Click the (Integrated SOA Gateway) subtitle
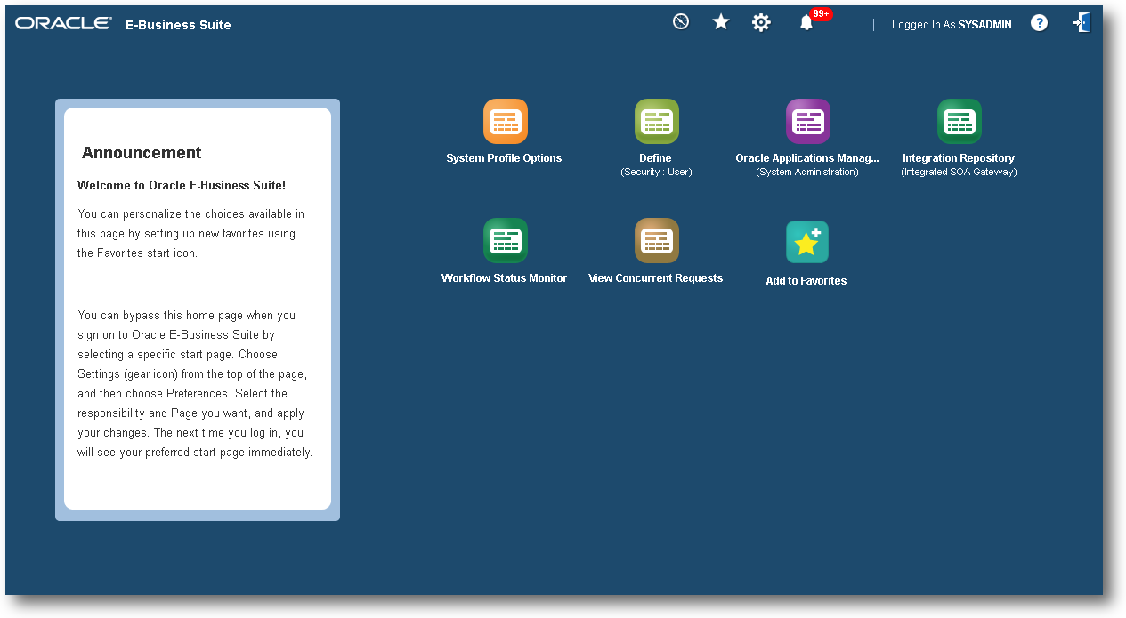This screenshot has height=618, width=1126. (x=959, y=172)
